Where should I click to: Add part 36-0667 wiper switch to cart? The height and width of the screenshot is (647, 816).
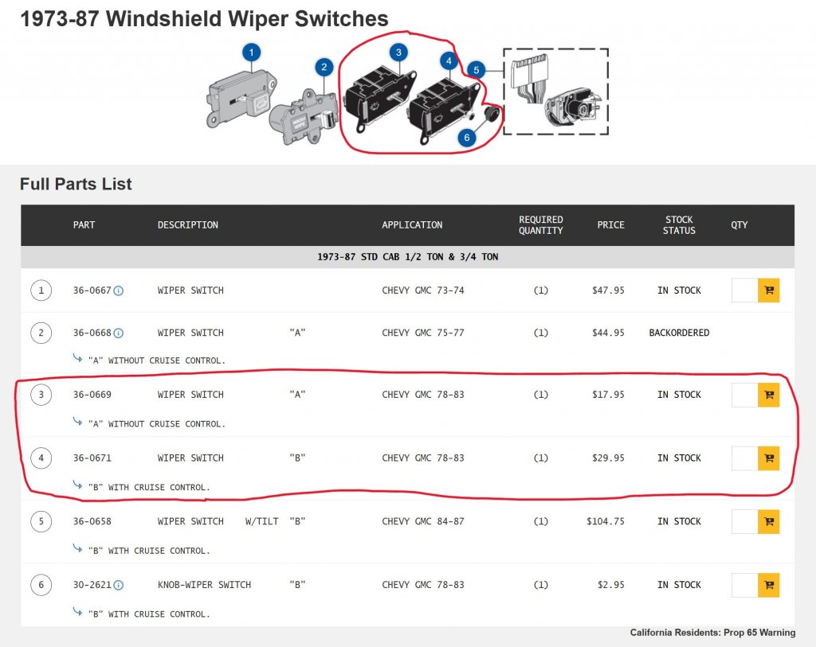(x=769, y=290)
